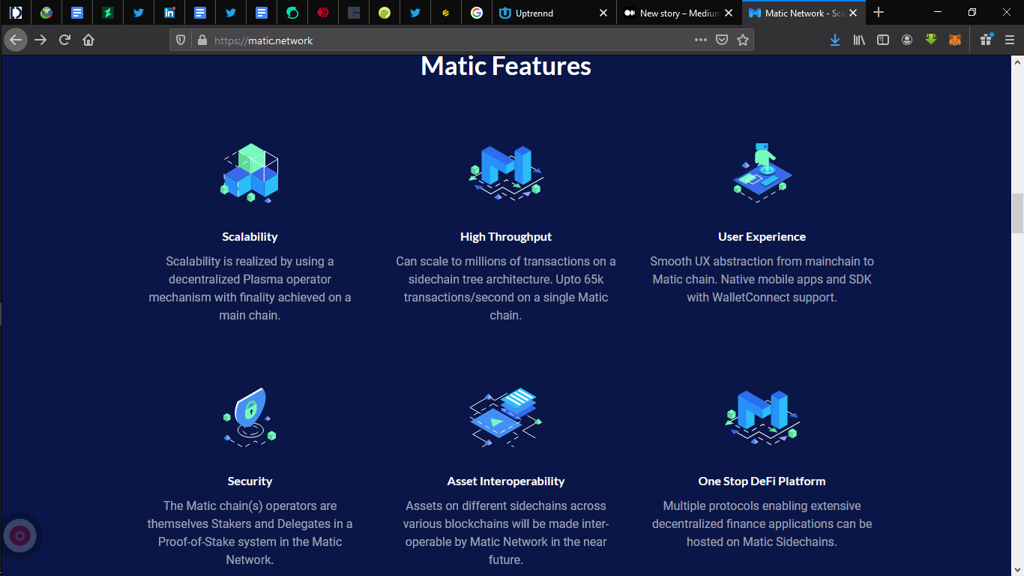This screenshot has width=1024, height=576.
Task: Click the "Asset Interoperability" feature title
Action: coord(506,481)
